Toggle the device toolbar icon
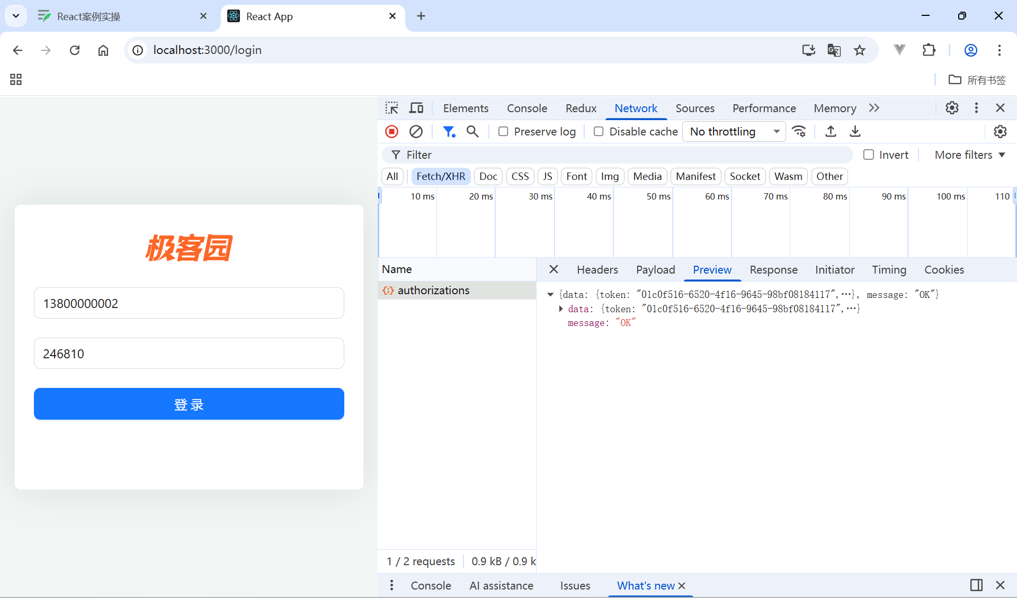This screenshot has height=598, width=1017. pyautogui.click(x=416, y=108)
